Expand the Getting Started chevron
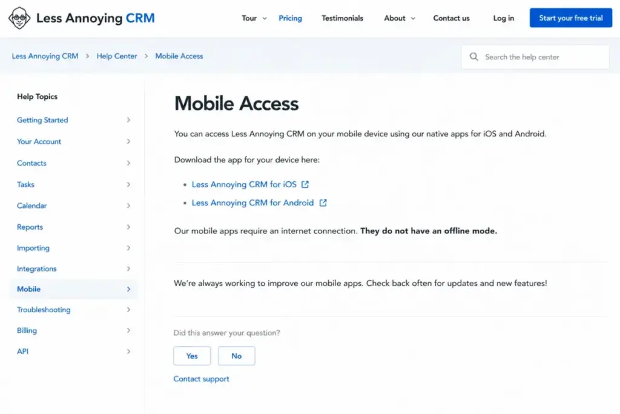The width and height of the screenshot is (620, 414). [x=128, y=120]
